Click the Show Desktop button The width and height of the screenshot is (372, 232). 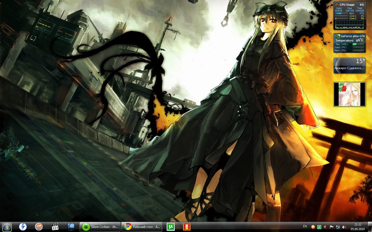[x=370, y=227]
